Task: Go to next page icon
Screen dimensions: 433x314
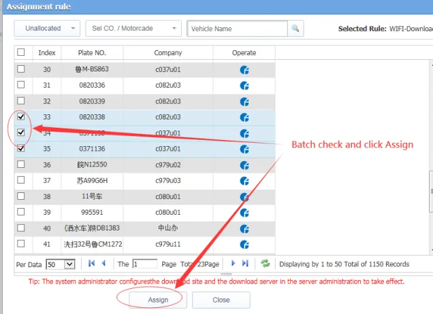Action: point(233,263)
